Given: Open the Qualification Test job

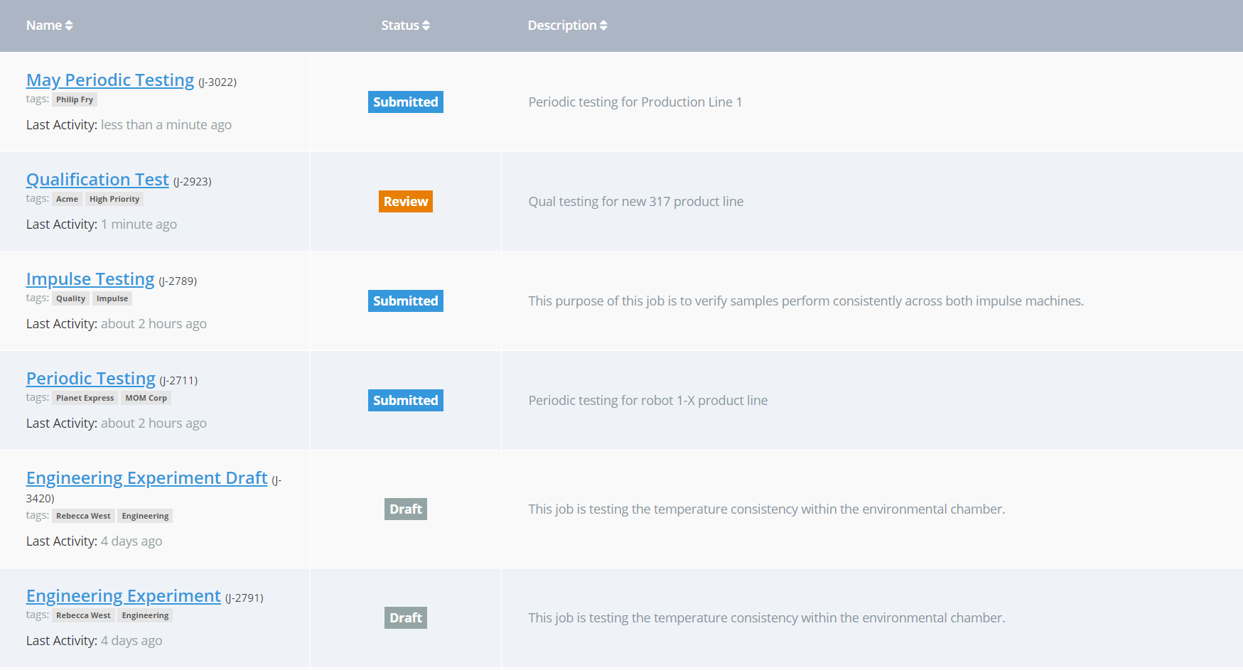Looking at the screenshot, I should tap(97, 180).
